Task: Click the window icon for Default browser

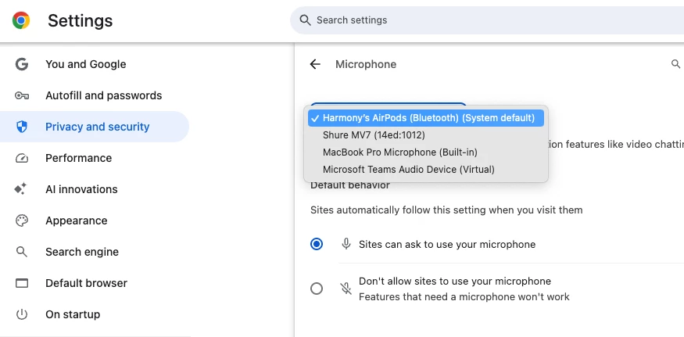Action: point(21,283)
